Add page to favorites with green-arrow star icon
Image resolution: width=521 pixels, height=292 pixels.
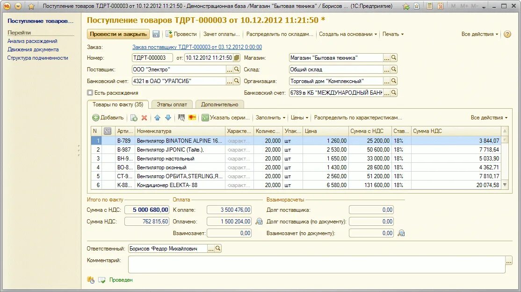pos(406,7)
